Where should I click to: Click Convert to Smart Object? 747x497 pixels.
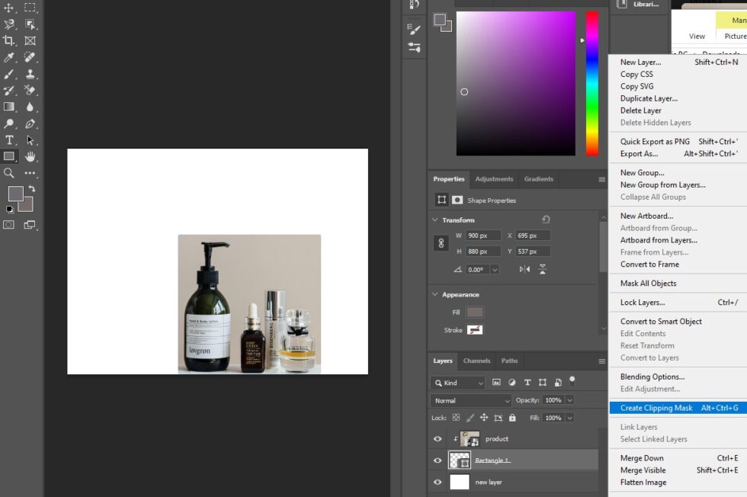[x=661, y=321]
